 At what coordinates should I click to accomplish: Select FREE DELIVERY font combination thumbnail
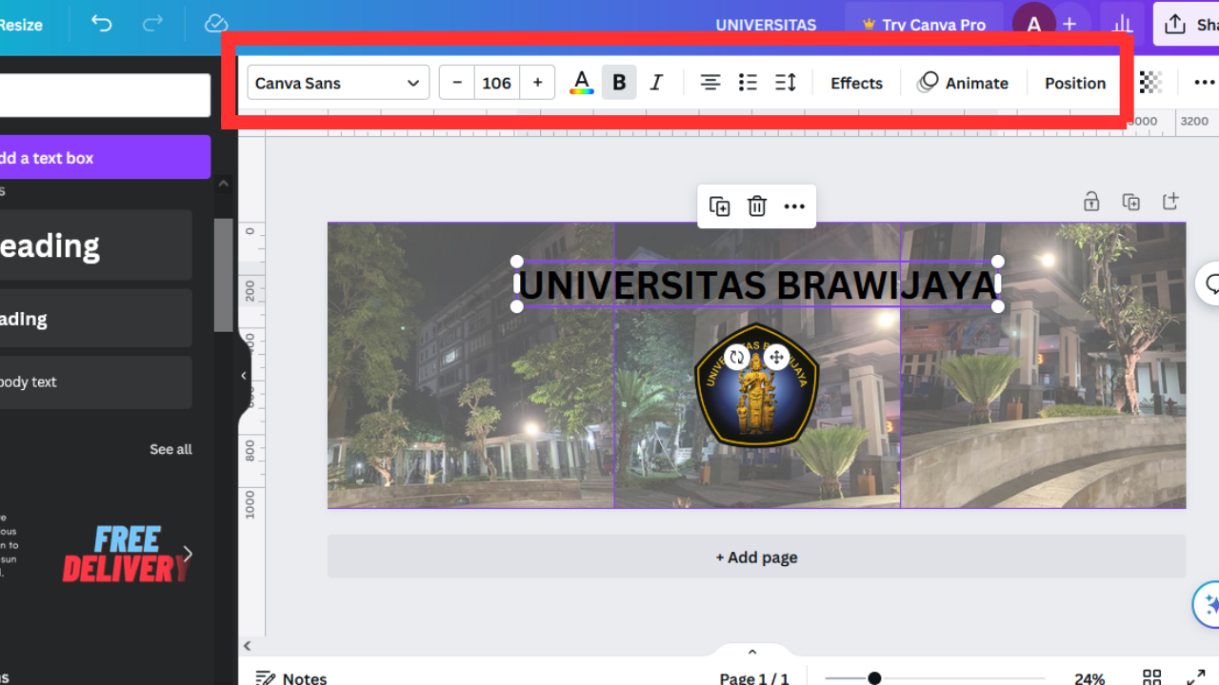tap(126, 555)
